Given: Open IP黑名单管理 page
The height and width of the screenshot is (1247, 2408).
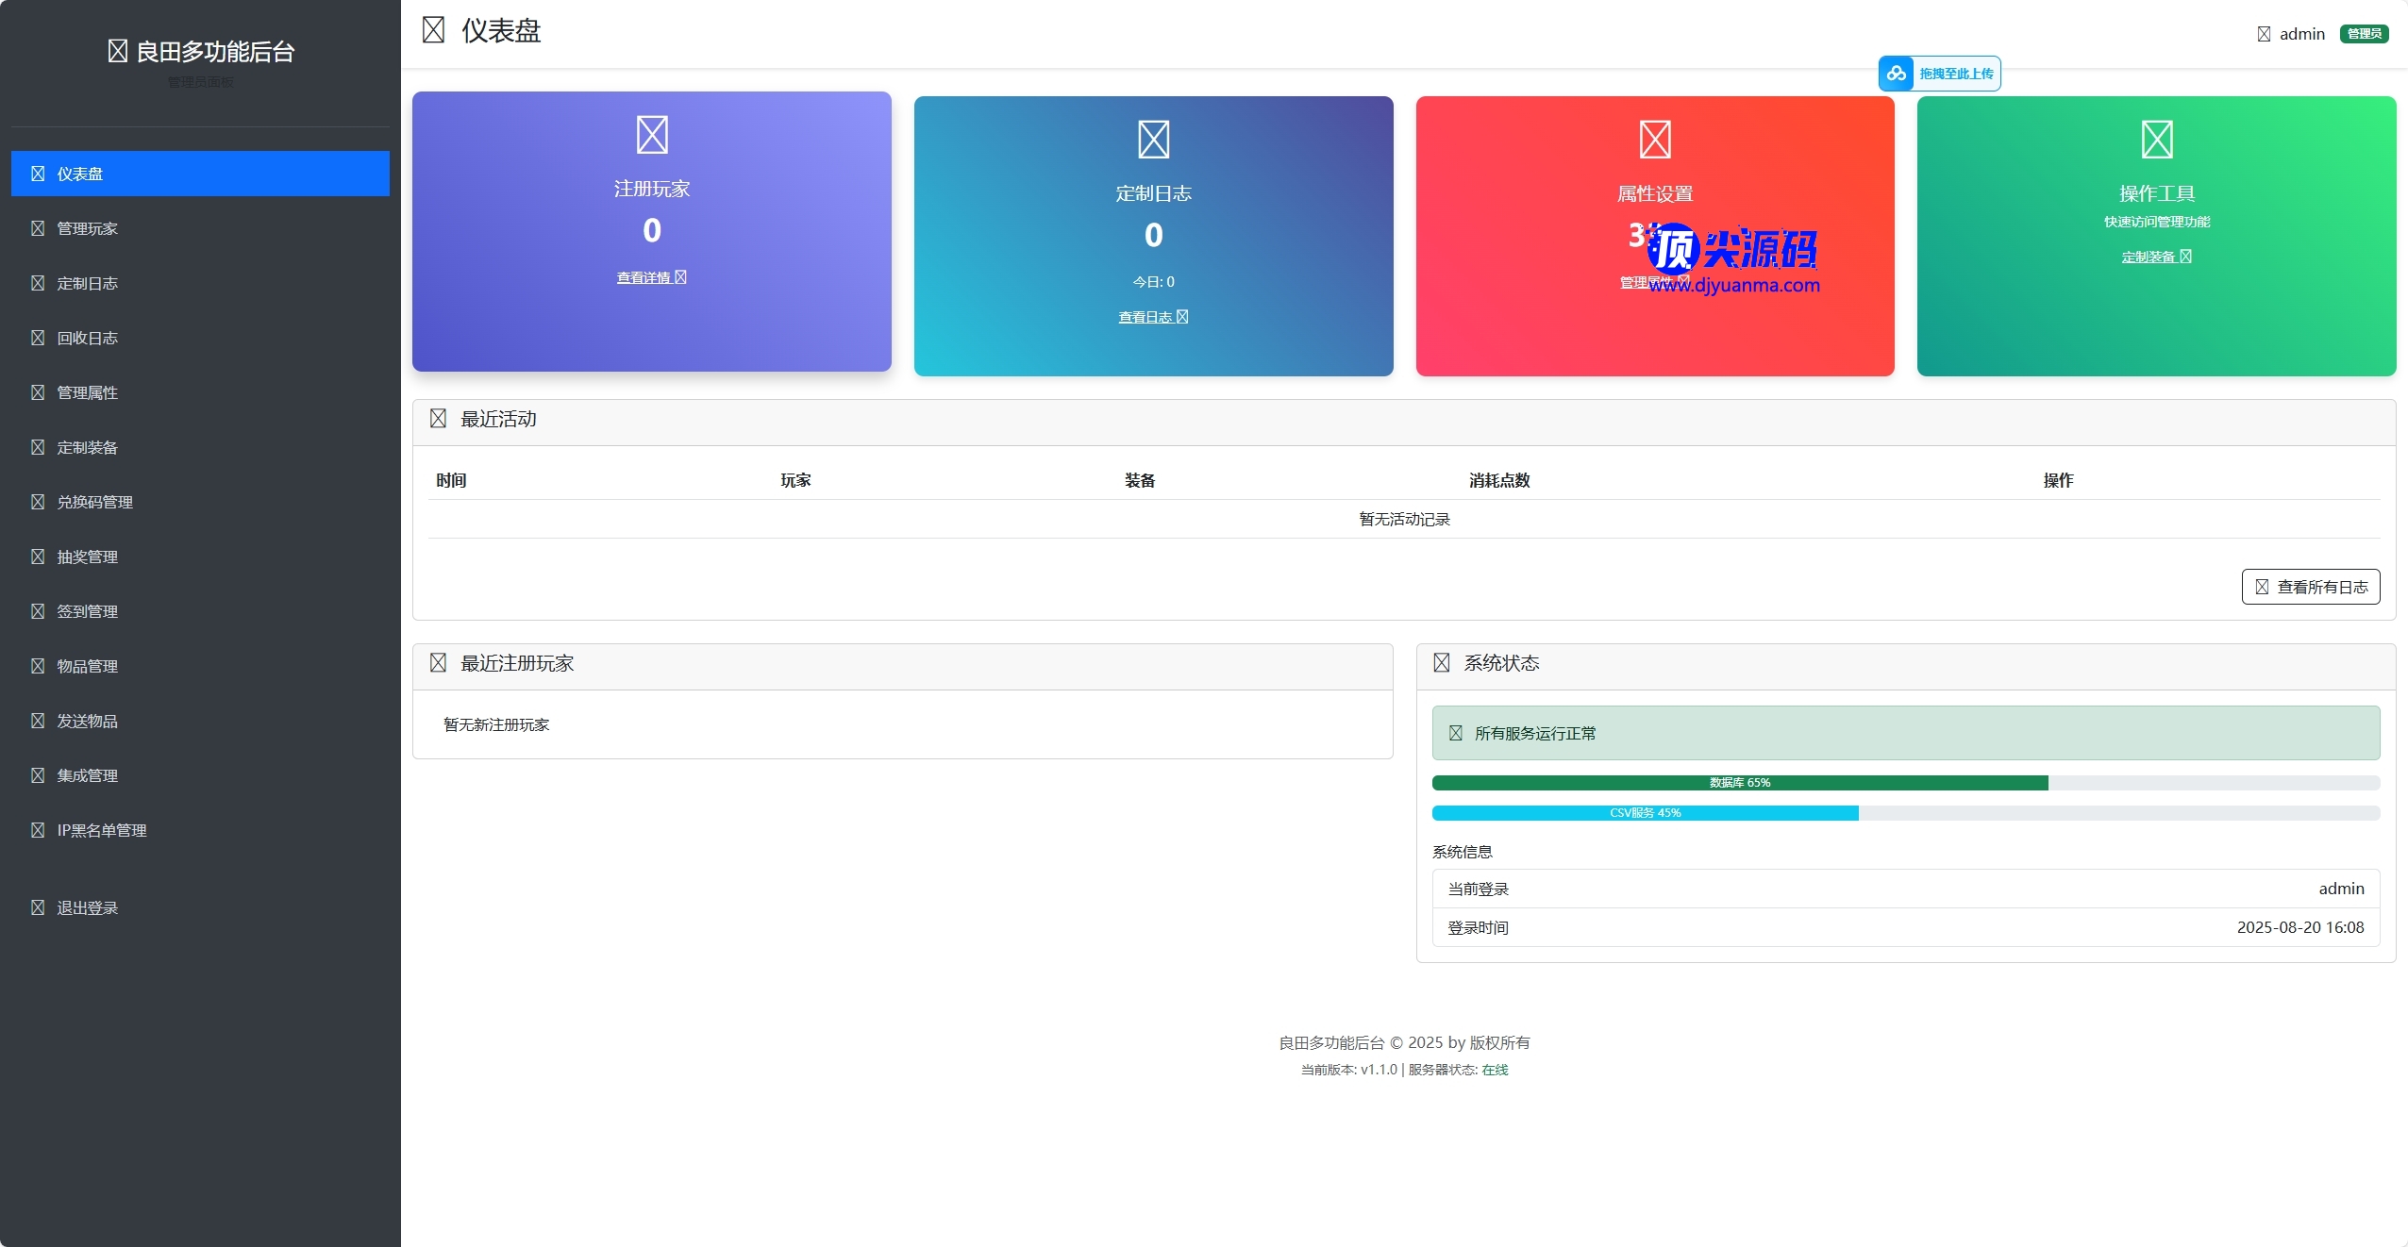Looking at the screenshot, I should click(x=101, y=830).
